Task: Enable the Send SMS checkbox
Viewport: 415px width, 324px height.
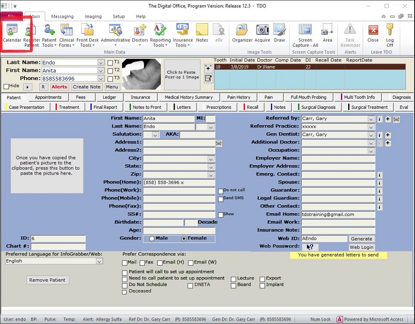Action: pos(221,199)
